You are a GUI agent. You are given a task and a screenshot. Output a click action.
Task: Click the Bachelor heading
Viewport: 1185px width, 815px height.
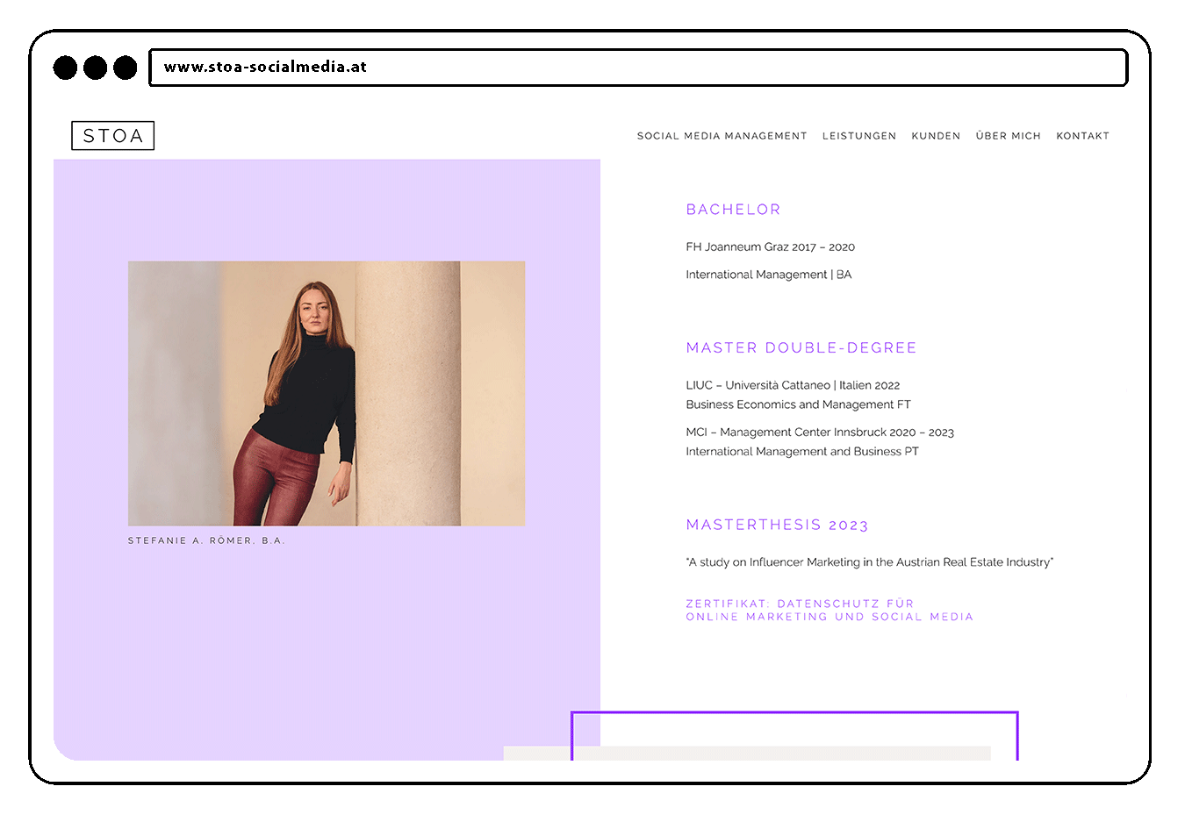pos(733,210)
